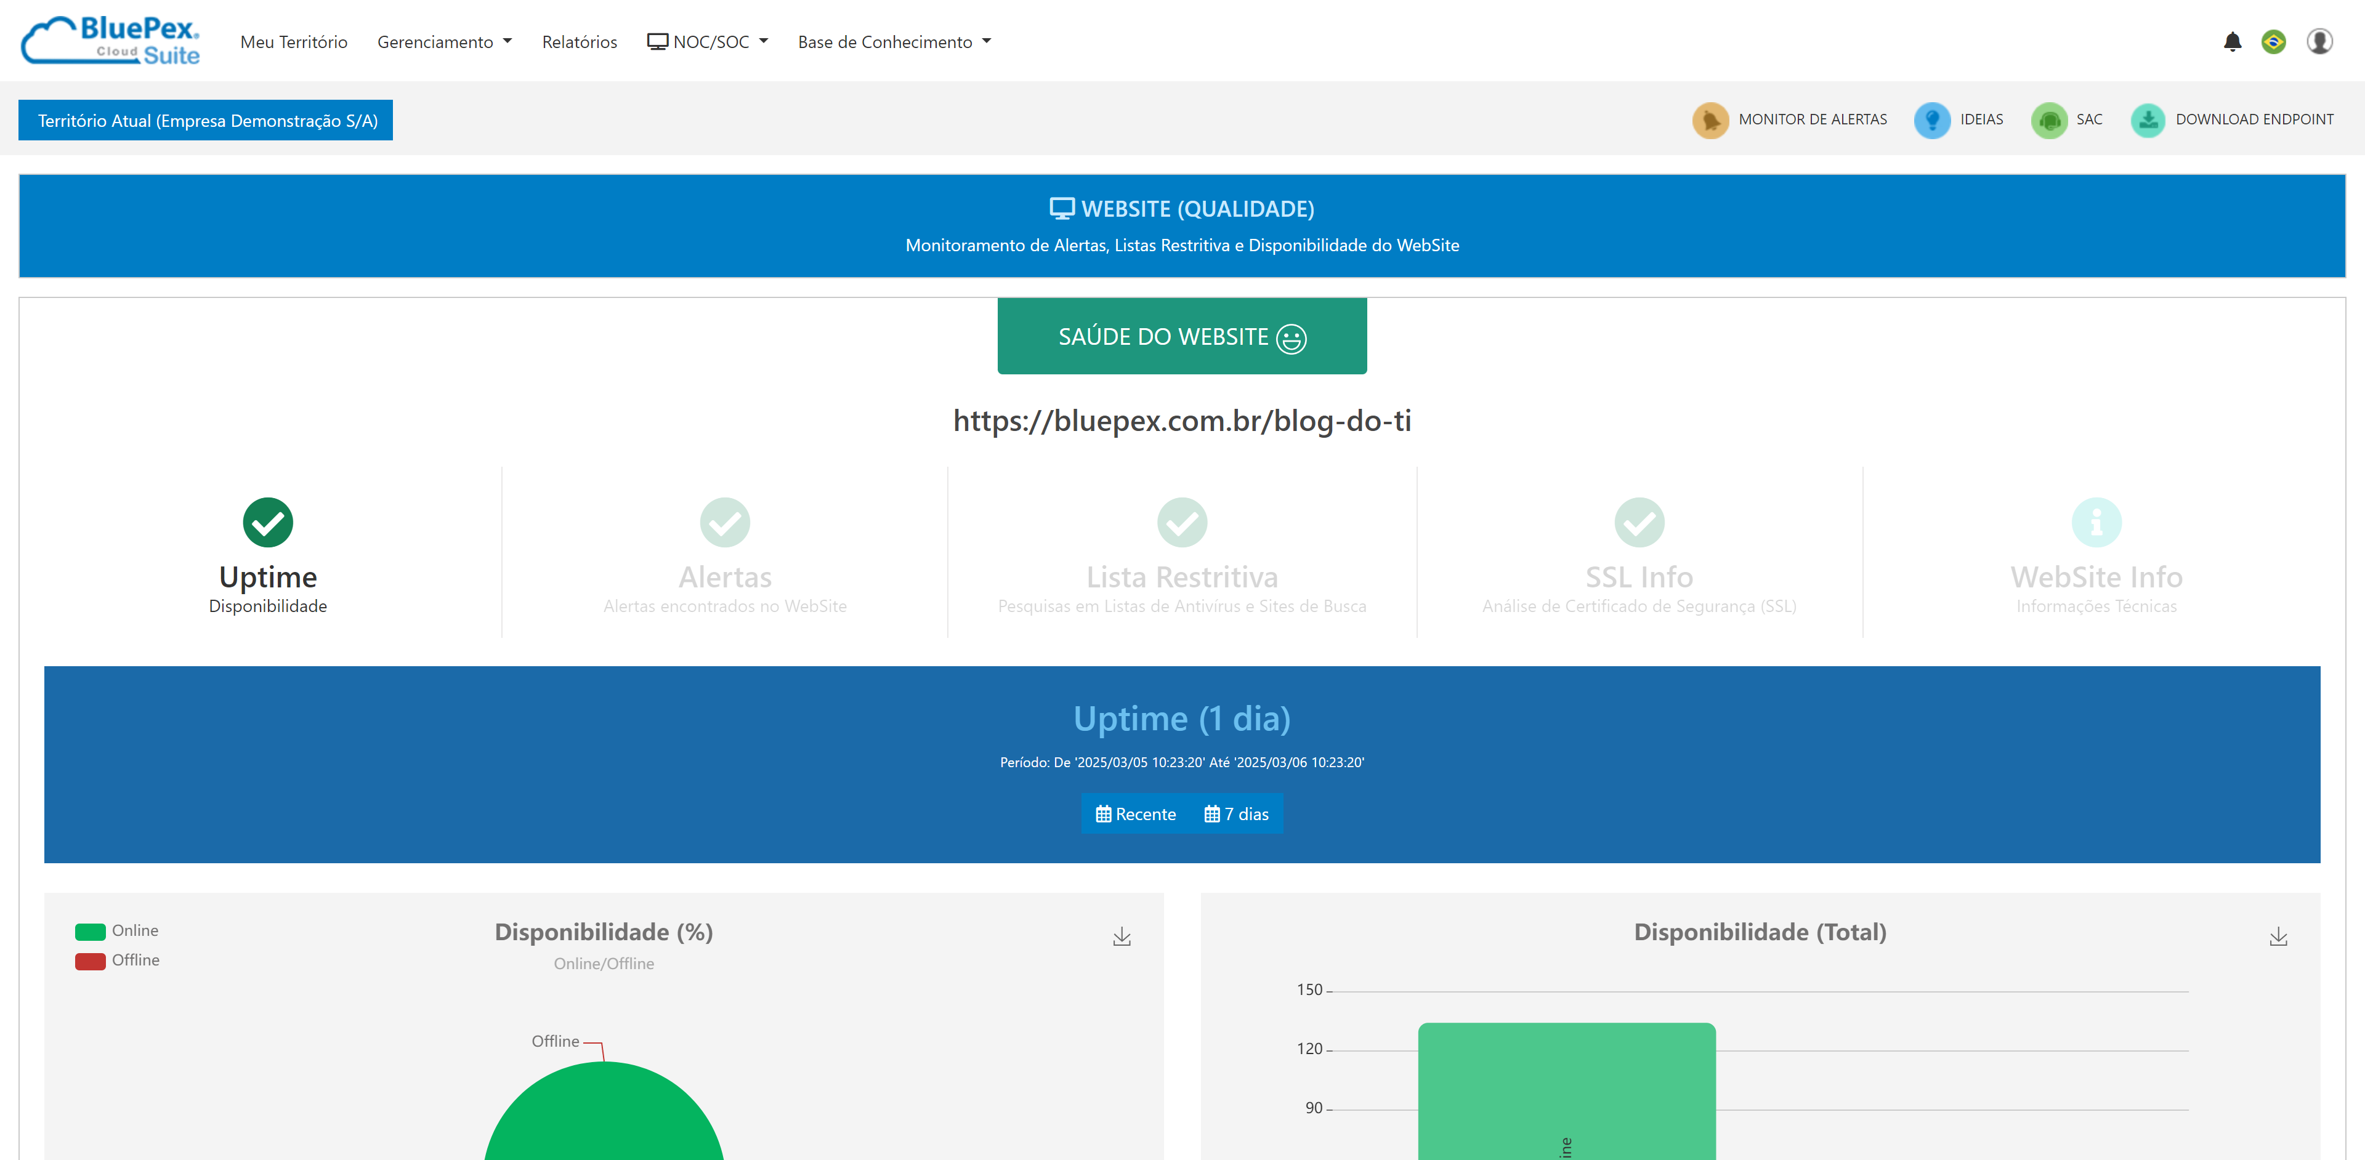
Task: Click the smiley face in Saúde do Website
Action: (1291, 339)
